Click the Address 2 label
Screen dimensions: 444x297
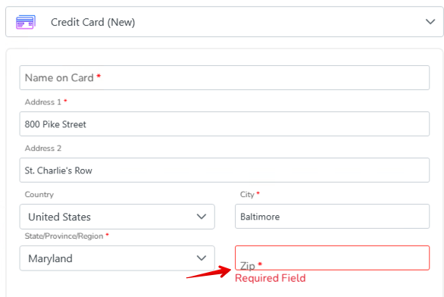pos(42,148)
